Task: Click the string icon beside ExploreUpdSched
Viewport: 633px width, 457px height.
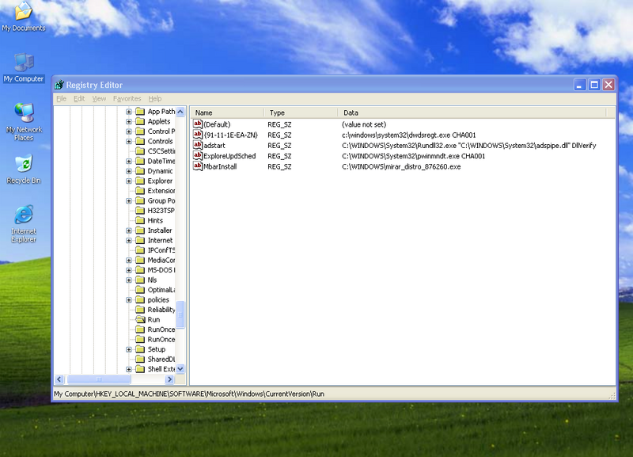Action: [x=198, y=155]
